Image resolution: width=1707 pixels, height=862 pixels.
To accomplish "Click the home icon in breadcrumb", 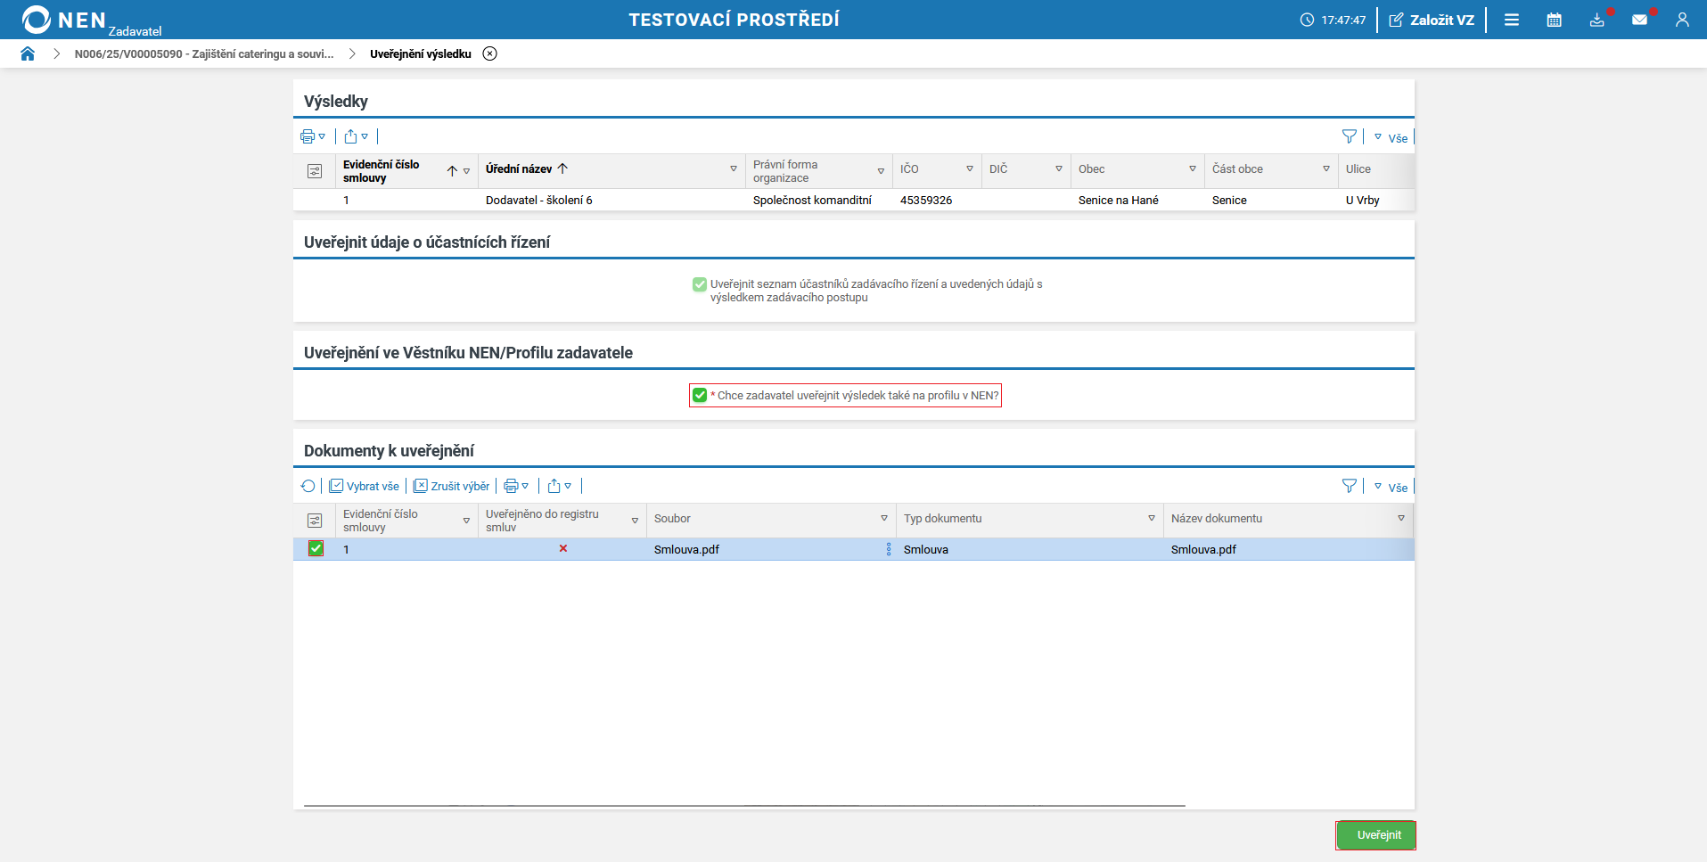I will tap(28, 53).
